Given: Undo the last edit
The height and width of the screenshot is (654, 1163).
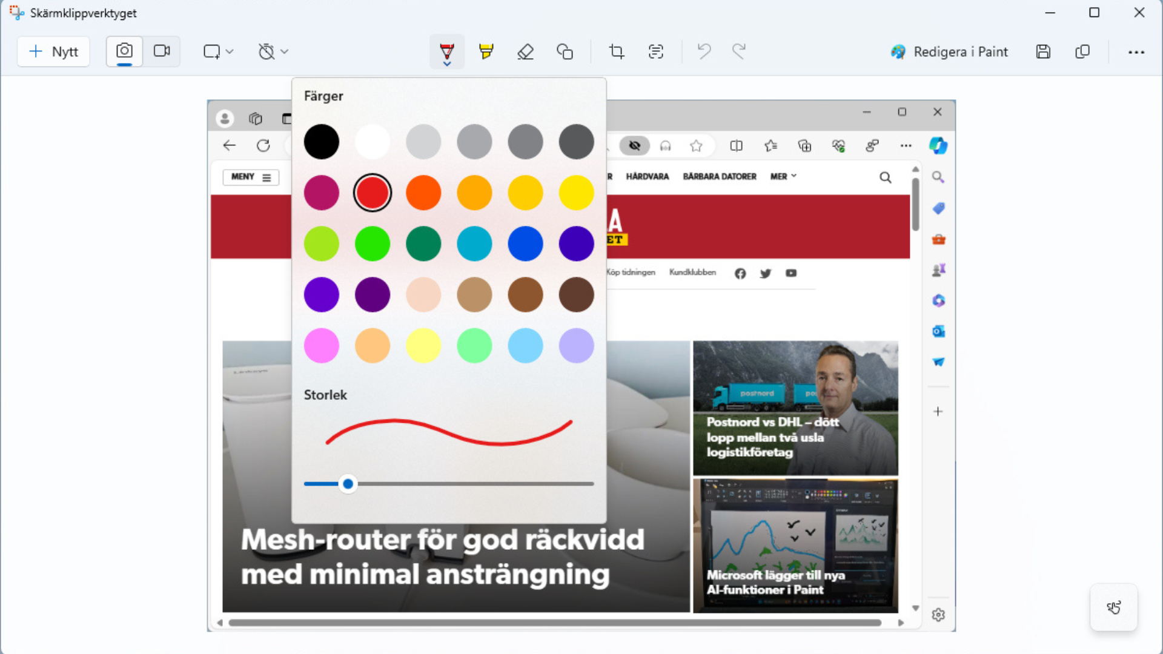Looking at the screenshot, I should 703,51.
